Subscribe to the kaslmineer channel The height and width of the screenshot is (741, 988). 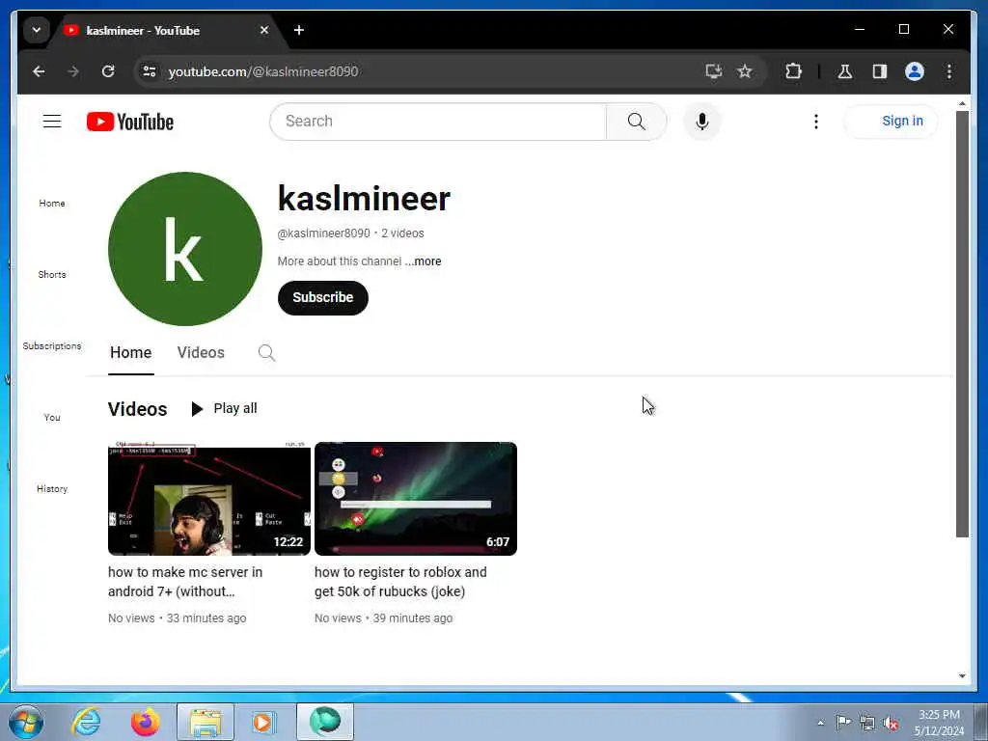[322, 297]
